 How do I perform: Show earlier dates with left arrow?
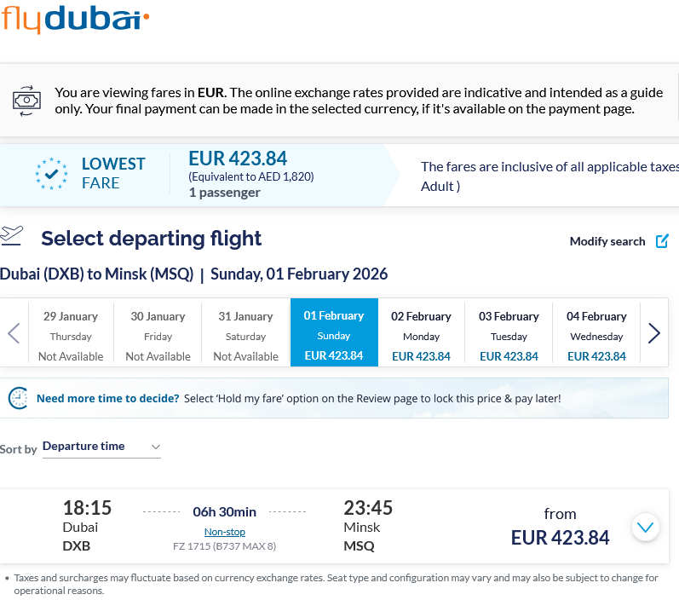(14, 332)
